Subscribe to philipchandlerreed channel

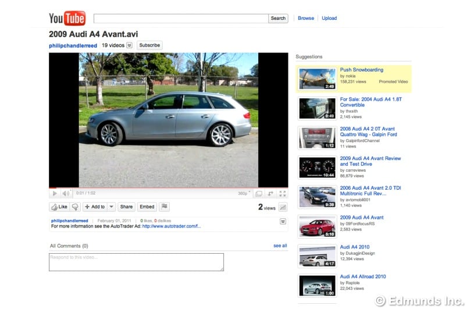point(149,45)
